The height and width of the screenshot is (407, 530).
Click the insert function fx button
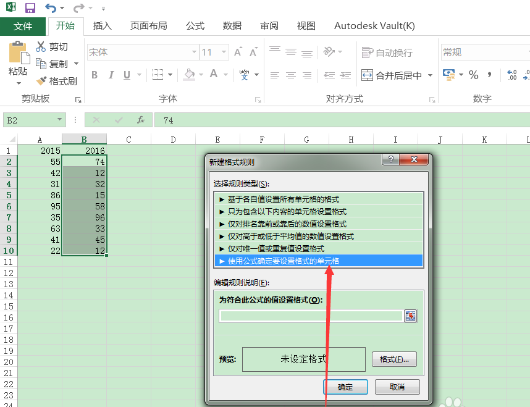pos(141,120)
